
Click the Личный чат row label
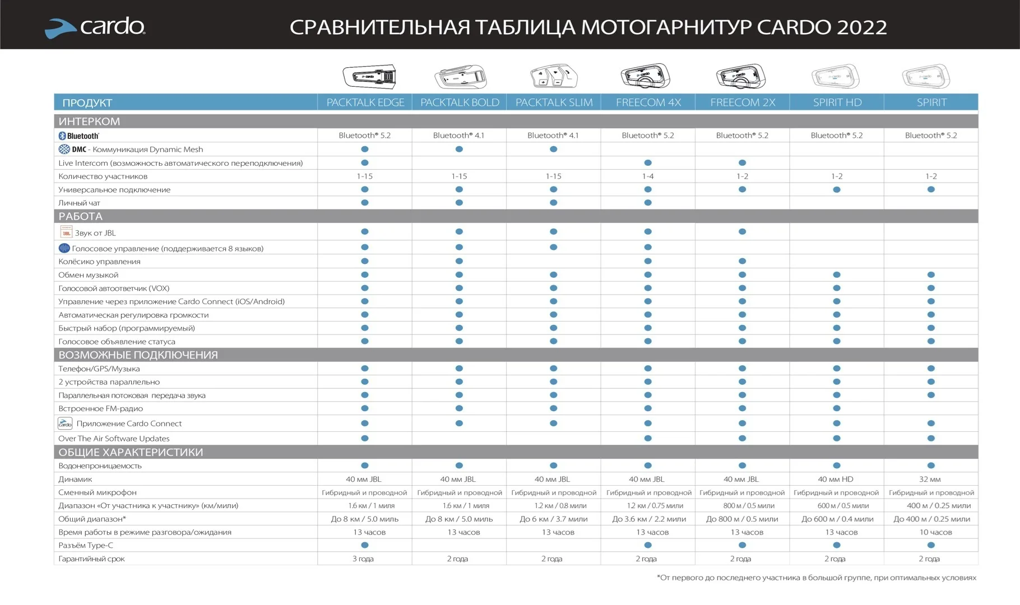[x=79, y=203]
